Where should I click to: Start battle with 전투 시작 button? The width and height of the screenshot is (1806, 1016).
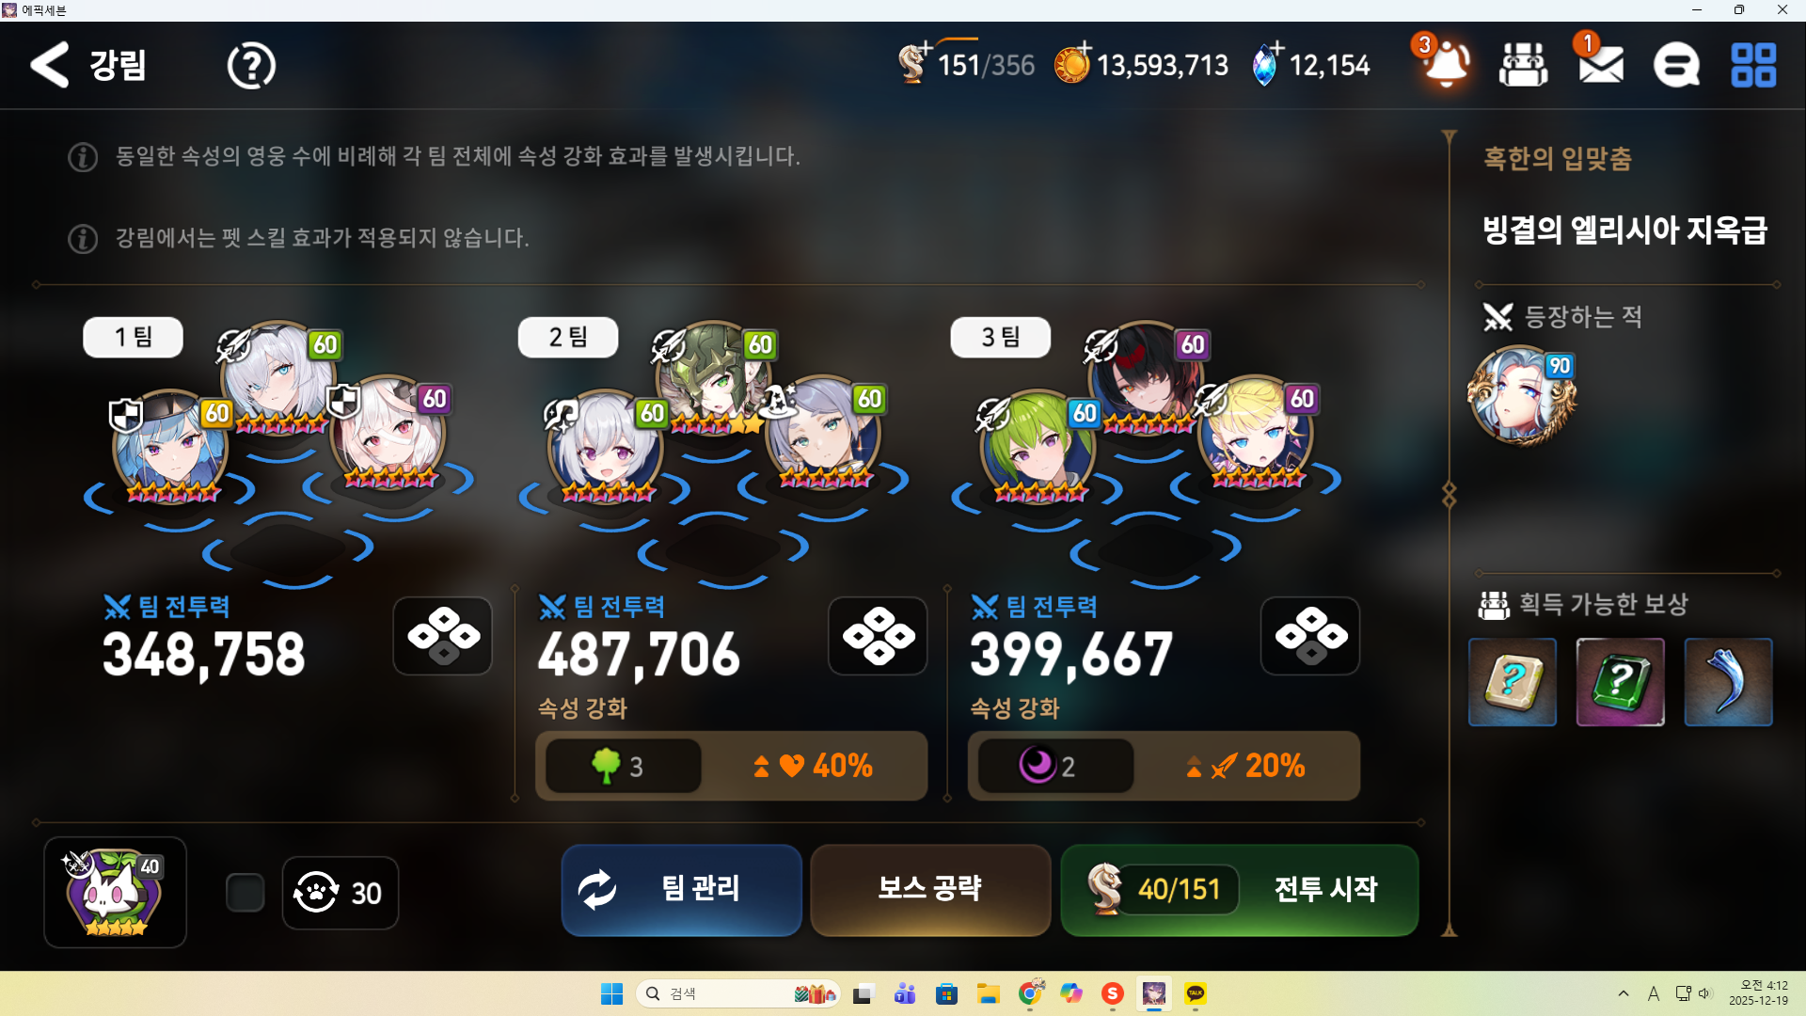[1240, 890]
